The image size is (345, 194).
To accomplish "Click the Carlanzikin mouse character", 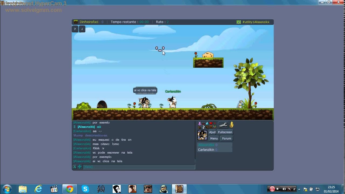I will point(172,102).
